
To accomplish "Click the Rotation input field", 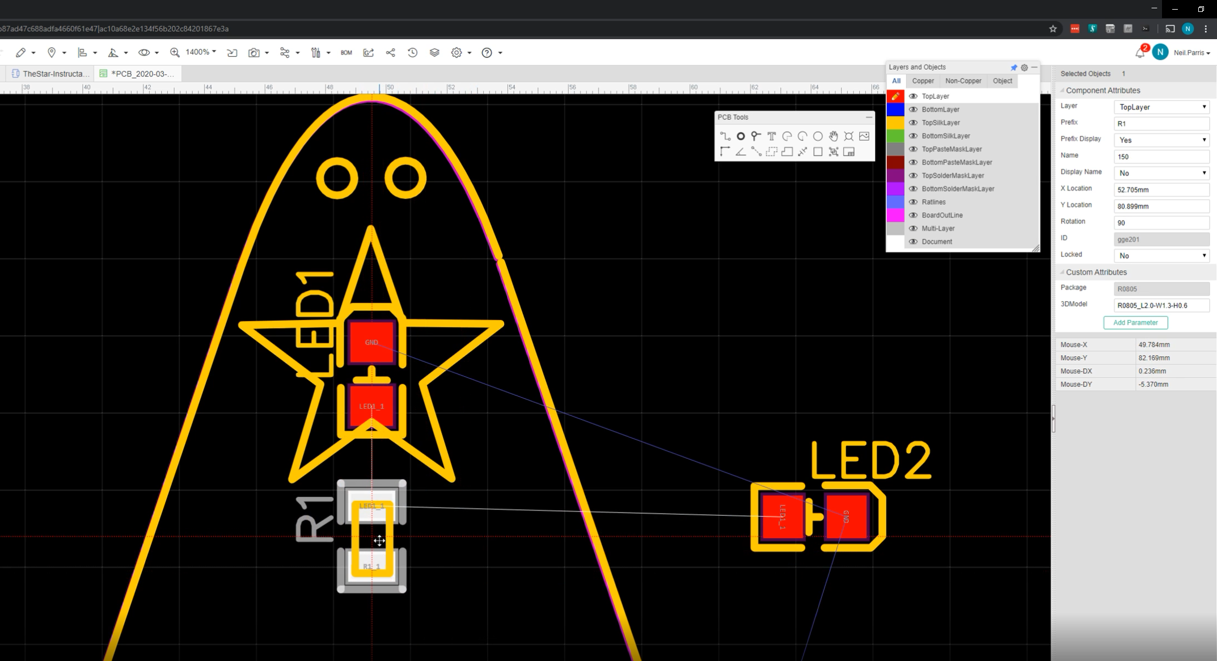I will pyautogui.click(x=1161, y=222).
